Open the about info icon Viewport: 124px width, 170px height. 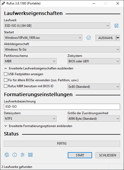(15, 155)
